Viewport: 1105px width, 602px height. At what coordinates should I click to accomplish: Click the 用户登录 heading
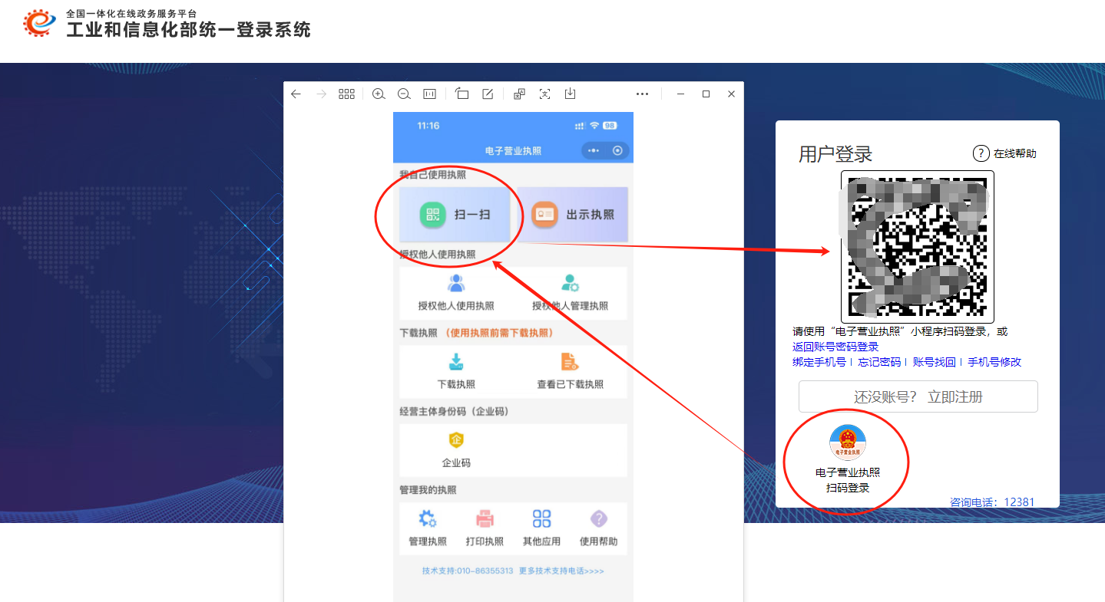(x=835, y=154)
